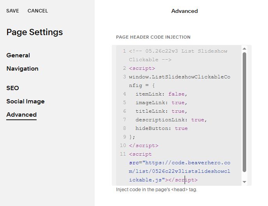The height and width of the screenshot is (206, 268).
Task: Select the Advanced tab
Action: tap(21, 115)
